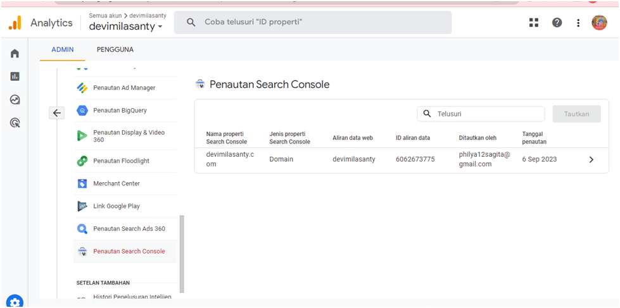Open the user account avatar

click(x=599, y=23)
